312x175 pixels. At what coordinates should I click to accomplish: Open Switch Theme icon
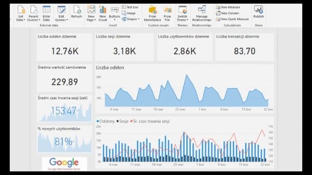click(x=182, y=10)
